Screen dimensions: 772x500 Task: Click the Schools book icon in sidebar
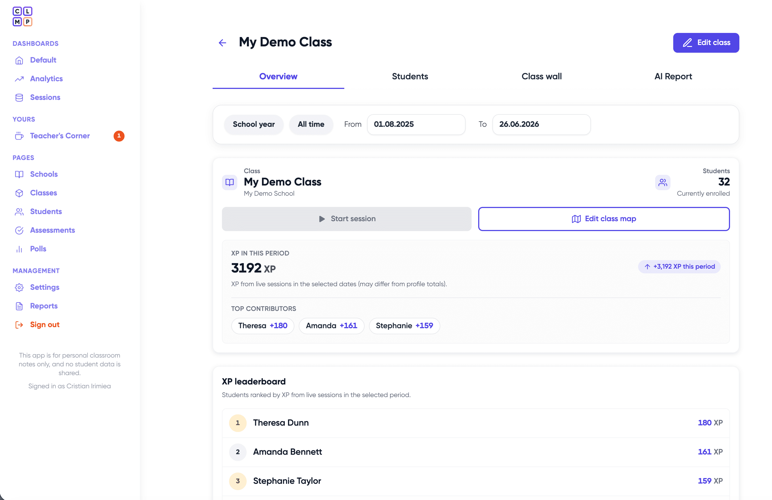[19, 174]
